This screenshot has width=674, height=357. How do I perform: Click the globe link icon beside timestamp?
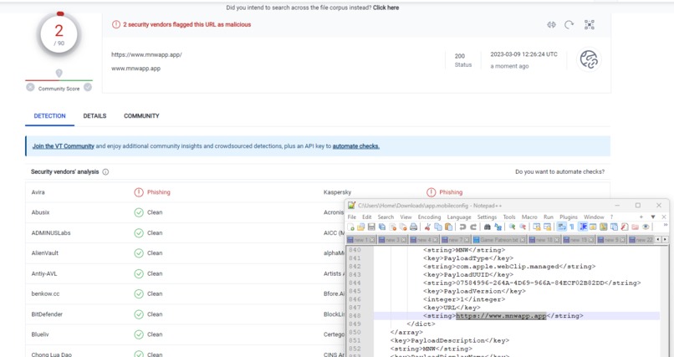[x=589, y=59]
